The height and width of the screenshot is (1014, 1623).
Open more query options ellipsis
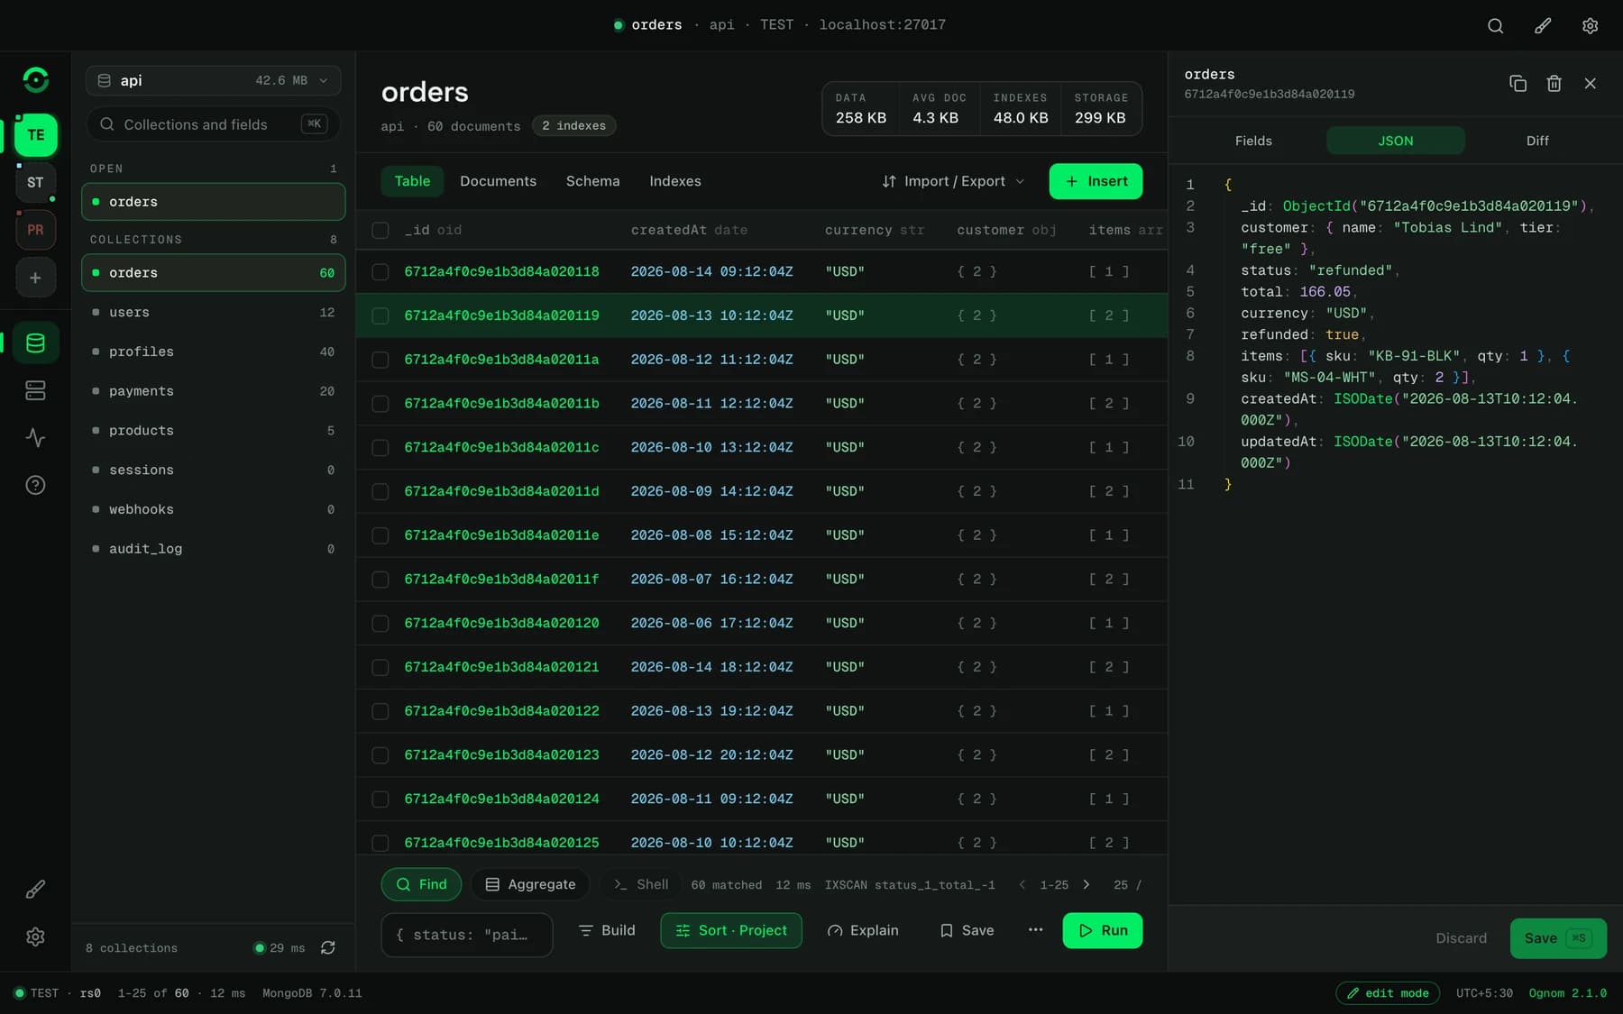point(1035,930)
